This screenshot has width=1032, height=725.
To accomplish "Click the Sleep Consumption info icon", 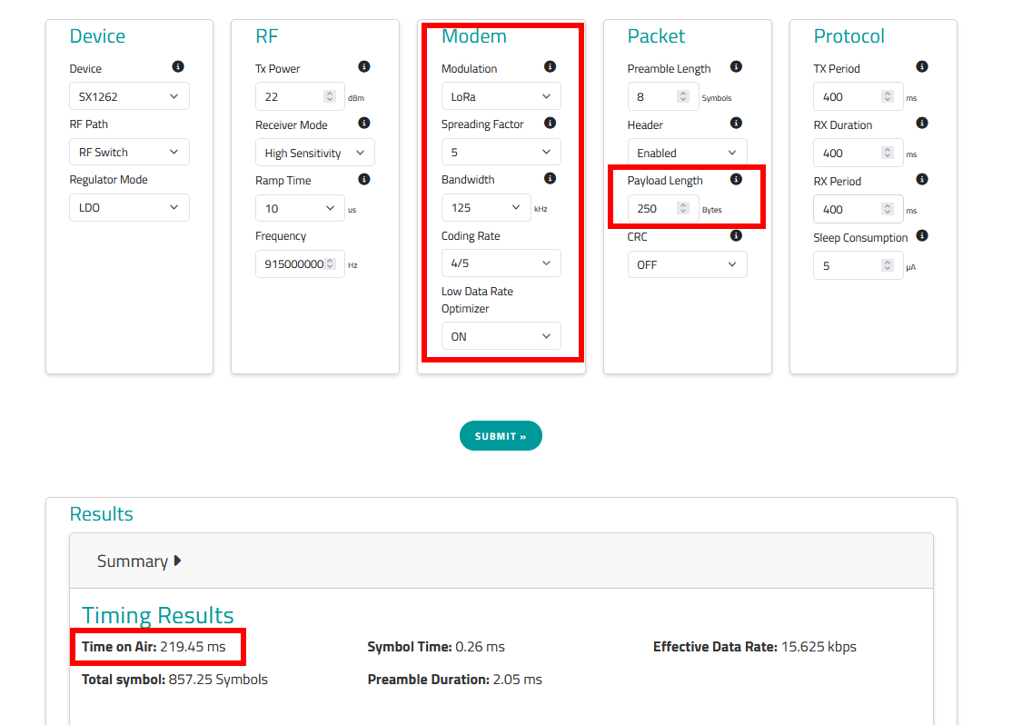I will tap(922, 236).
